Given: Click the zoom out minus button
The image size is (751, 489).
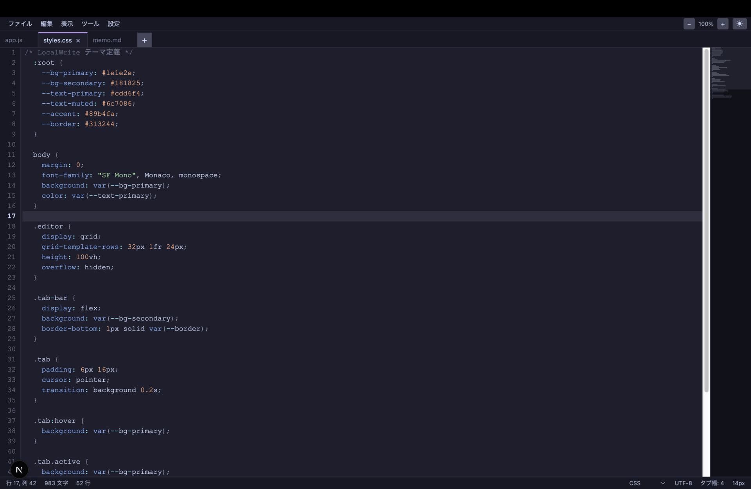Looking at the screenshot, I should [x=689, y=24].
